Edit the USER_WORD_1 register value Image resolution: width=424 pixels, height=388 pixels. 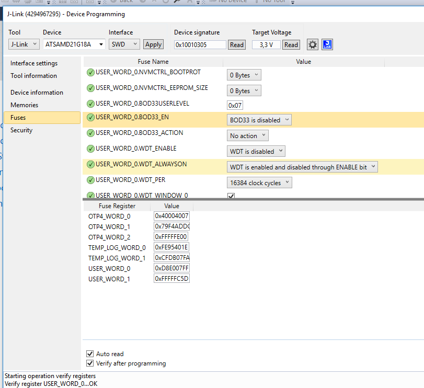(171, 278)
